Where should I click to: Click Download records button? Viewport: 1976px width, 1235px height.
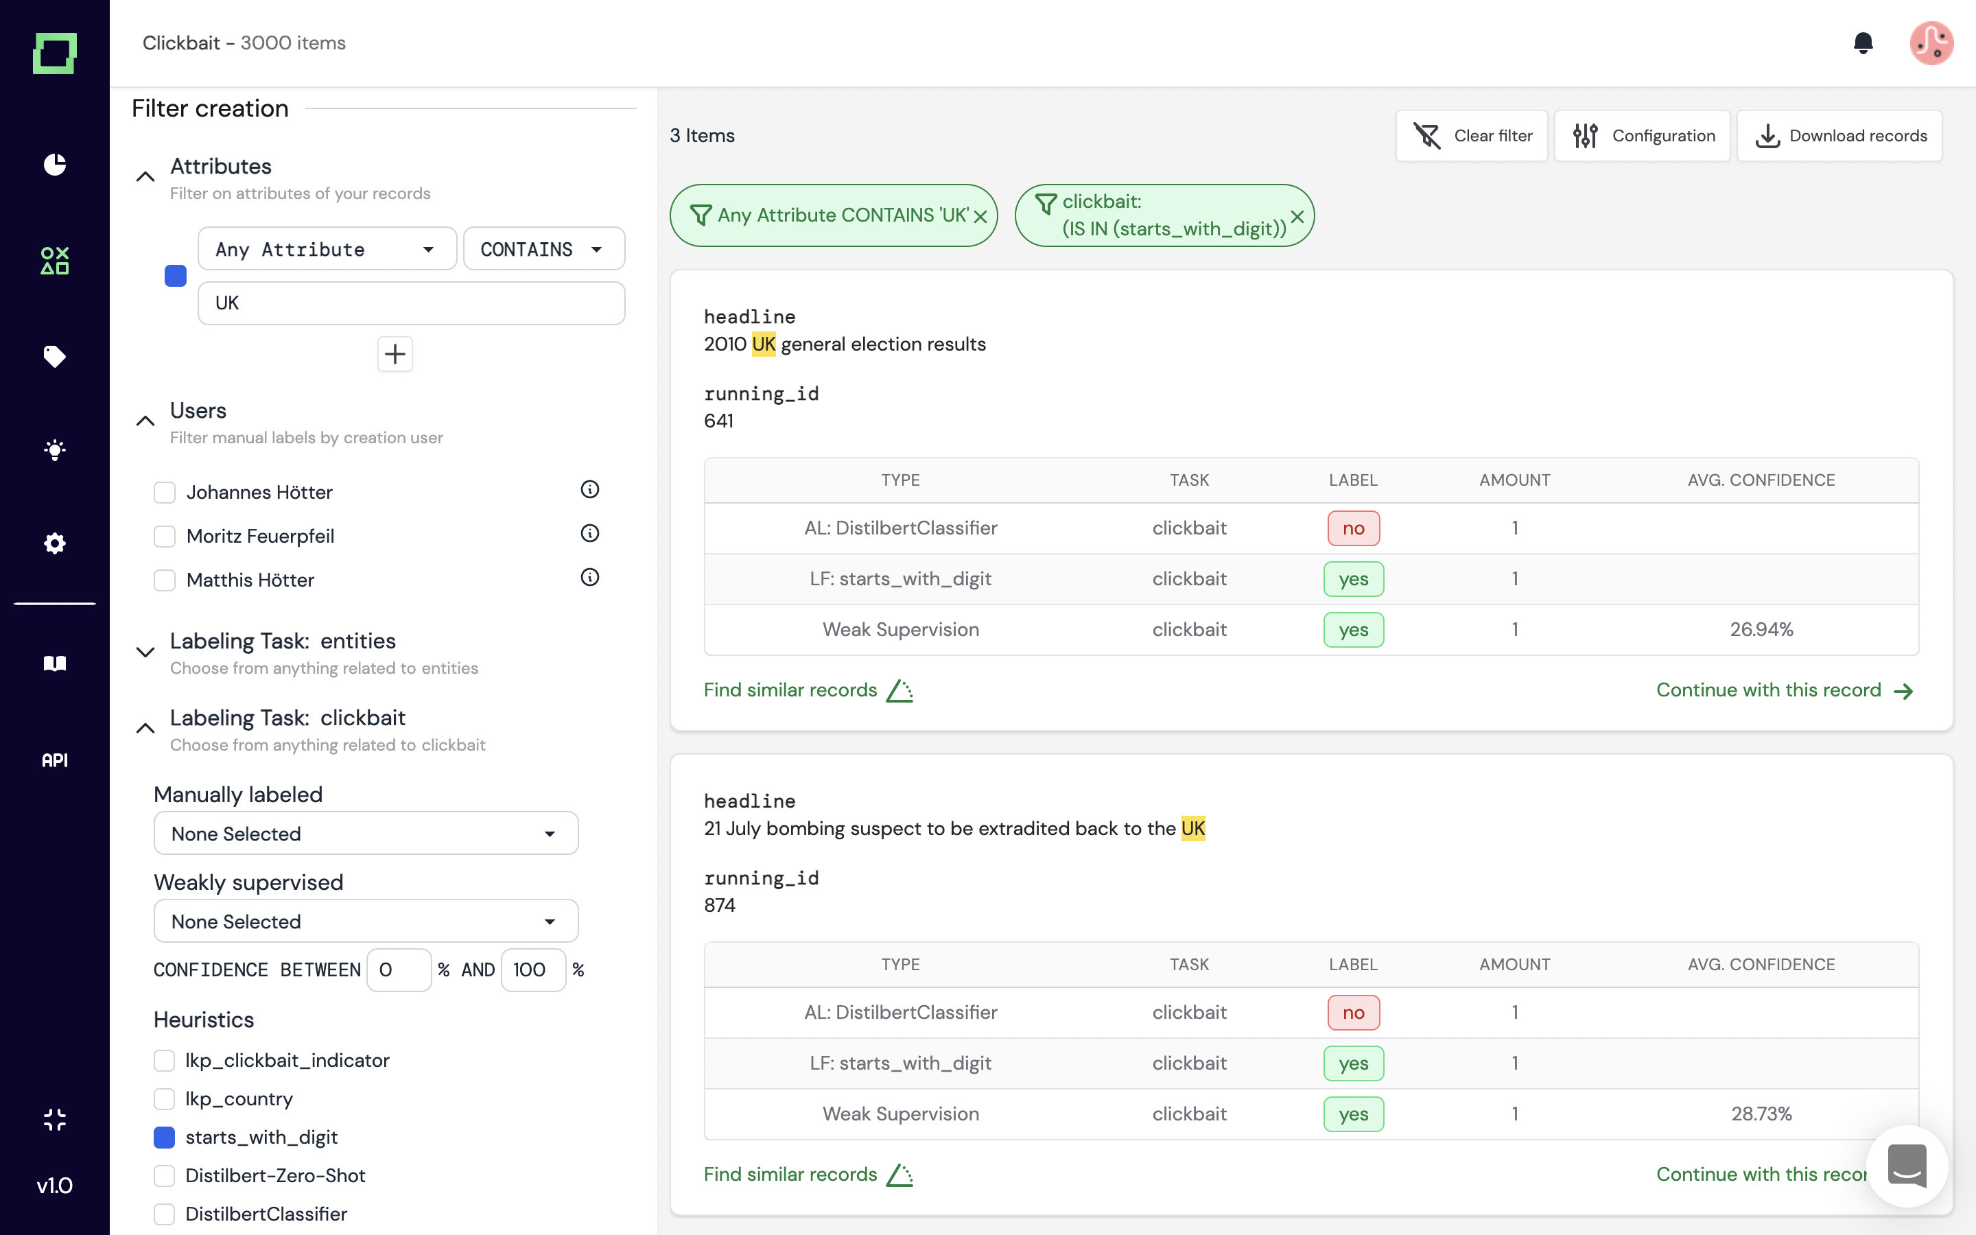pos(1839,136)
